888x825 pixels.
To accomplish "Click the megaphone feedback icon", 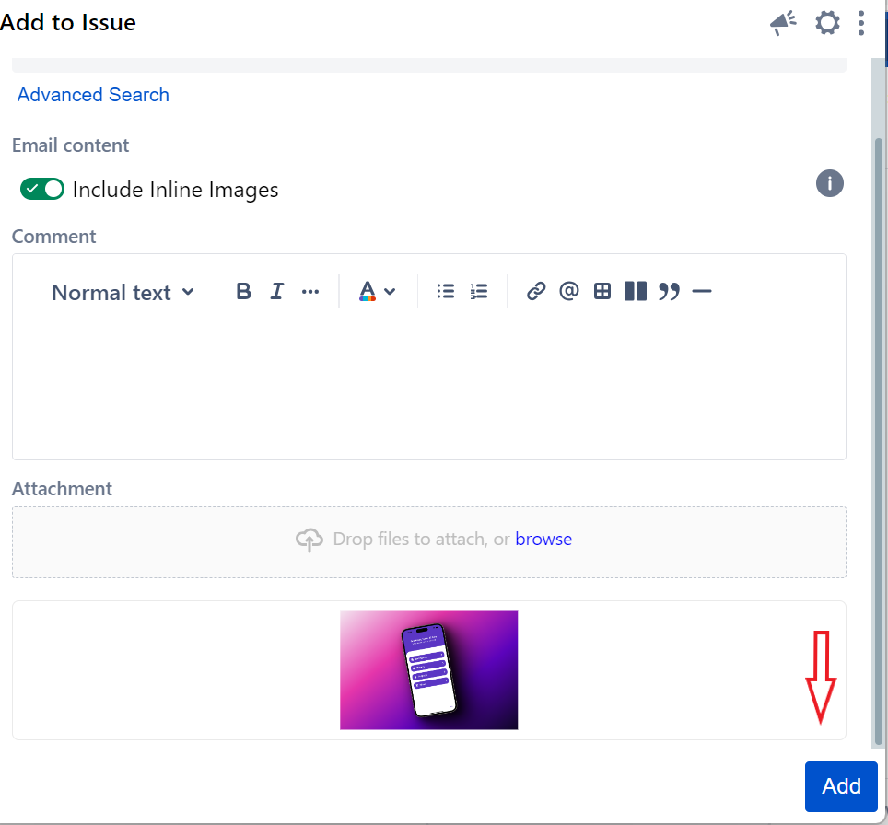I will tap(783, 23).
